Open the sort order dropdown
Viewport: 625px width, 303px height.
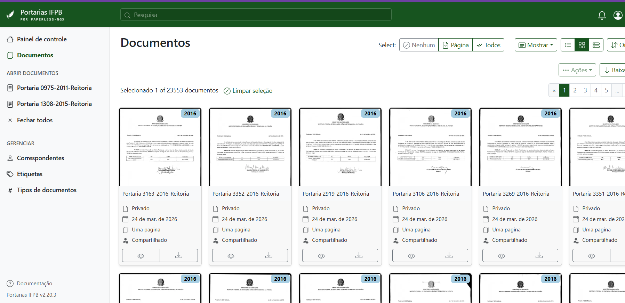[x=616, y=45]
